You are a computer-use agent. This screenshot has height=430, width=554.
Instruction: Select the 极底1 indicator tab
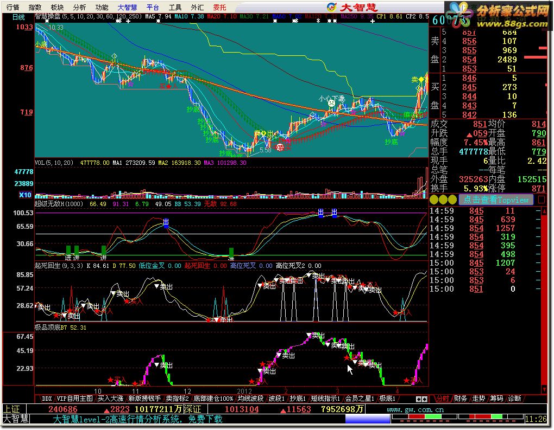pos(387,399)
